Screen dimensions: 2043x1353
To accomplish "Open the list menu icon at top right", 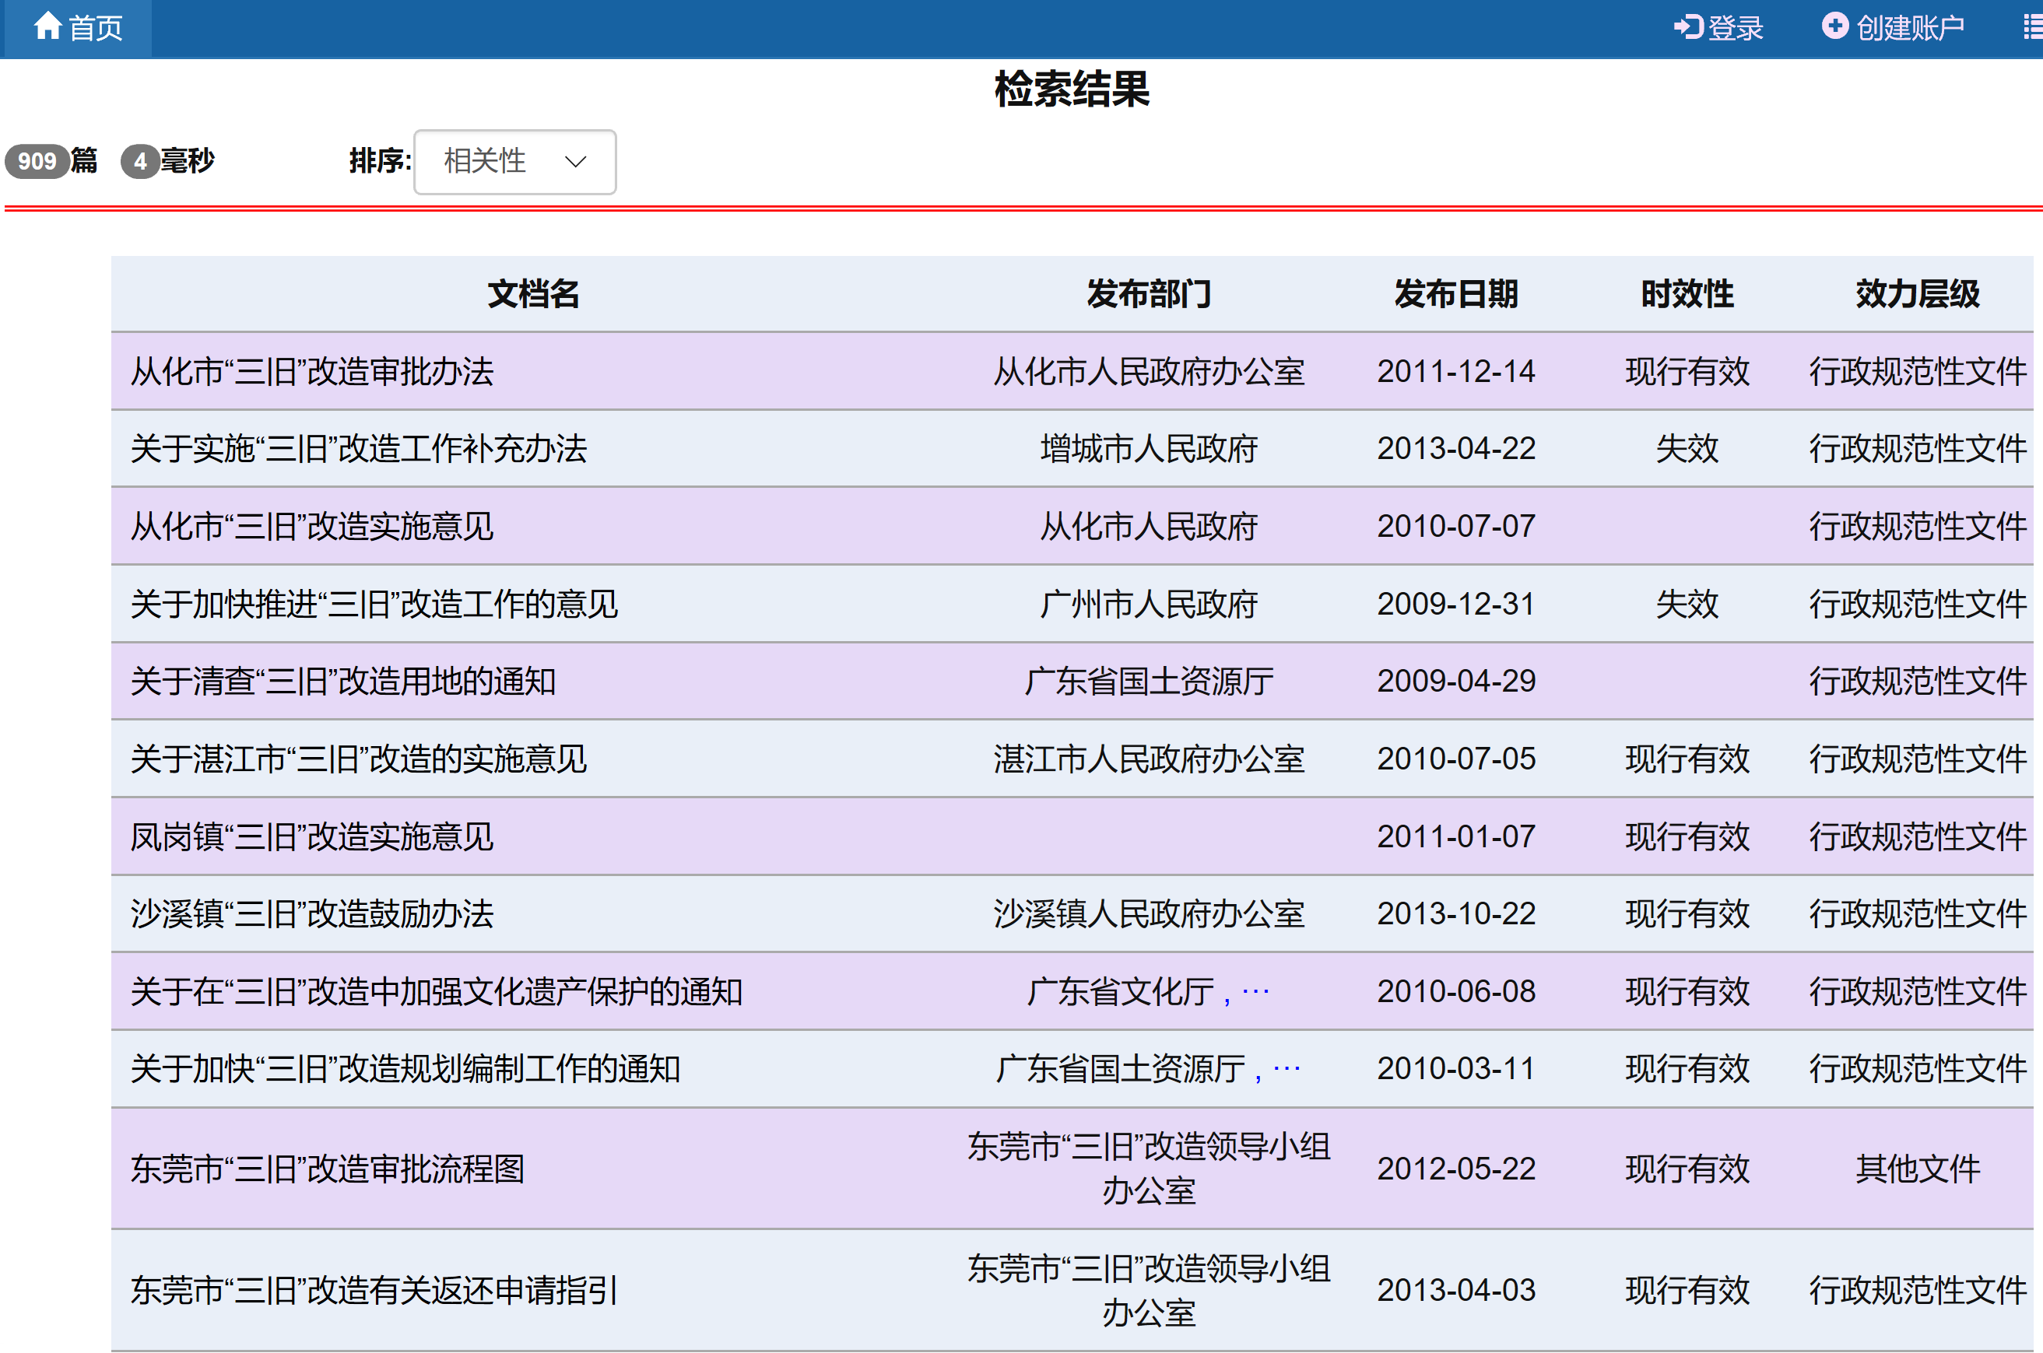I will [x=2033, y=27].
